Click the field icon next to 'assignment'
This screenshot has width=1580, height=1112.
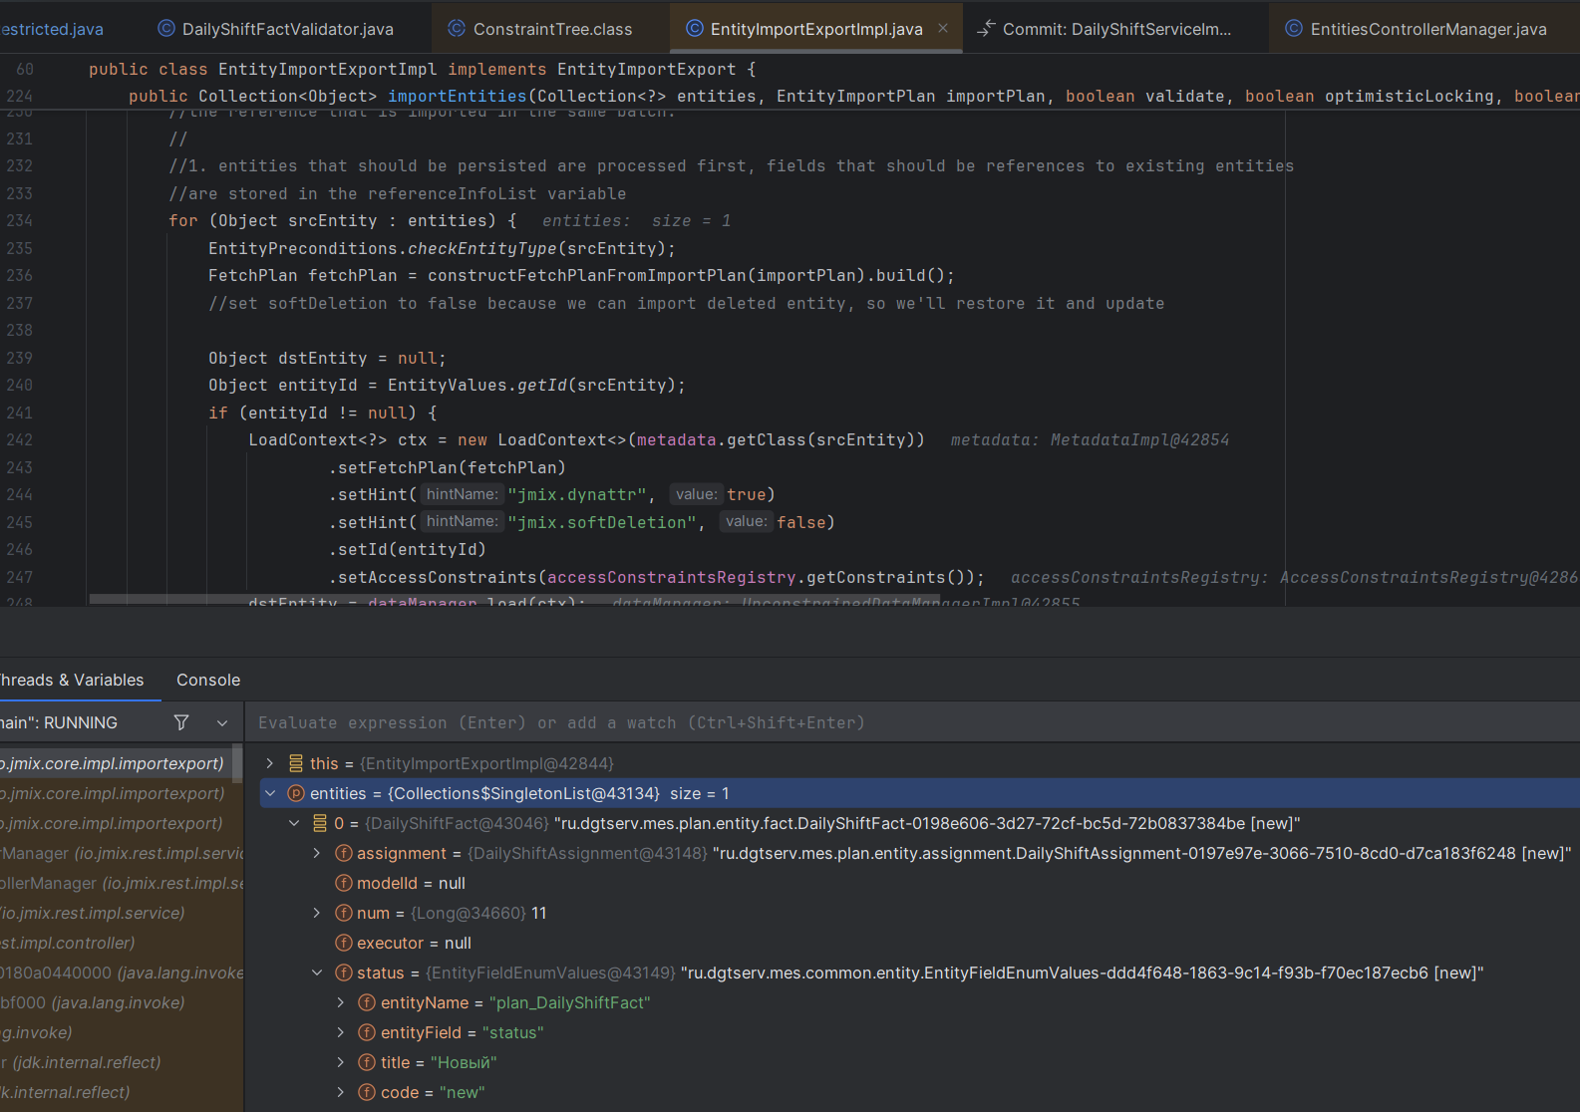pyautogui.click(x=344, y=853)
